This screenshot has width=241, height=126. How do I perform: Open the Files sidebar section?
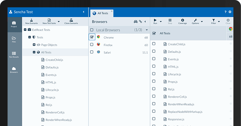click(14, 40)
